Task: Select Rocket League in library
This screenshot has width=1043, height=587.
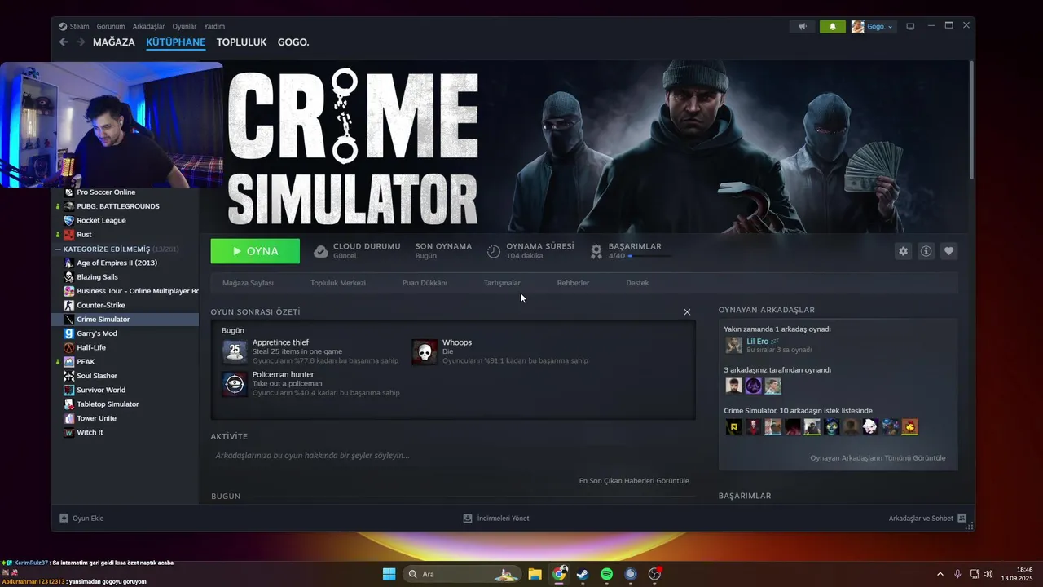Action: [101, 220]
